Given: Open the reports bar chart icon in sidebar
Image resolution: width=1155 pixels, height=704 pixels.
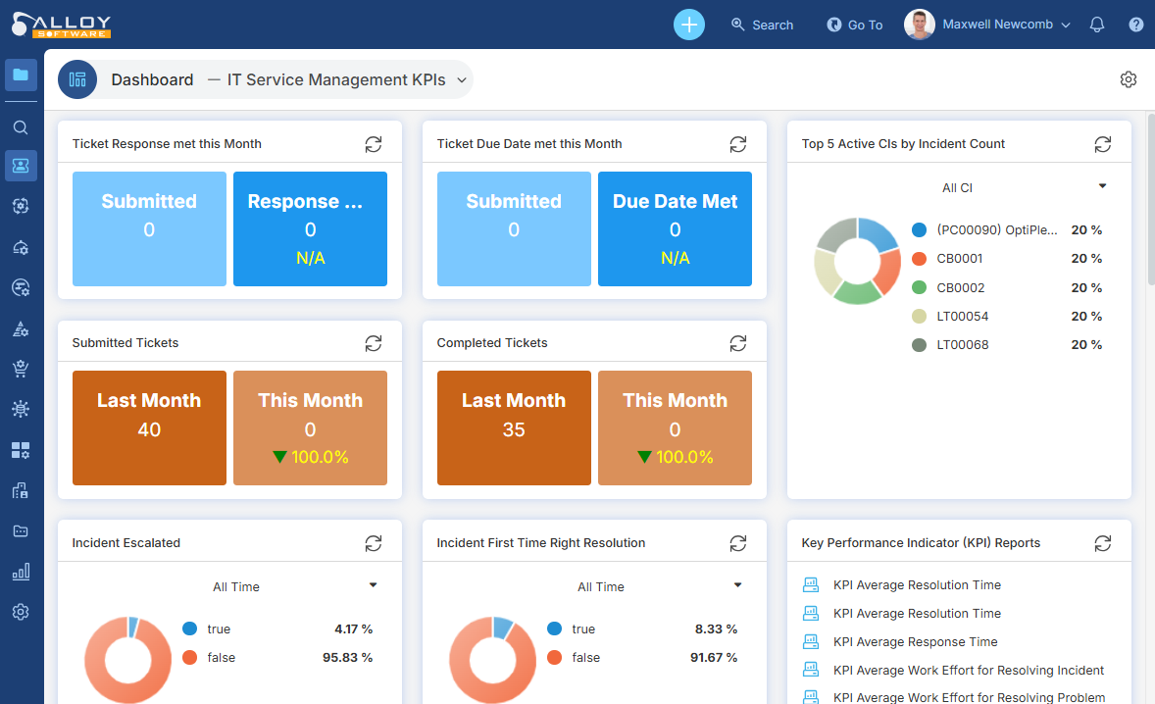Looking at the screenshot, I should pyautogui.click(x=21, y=571).
